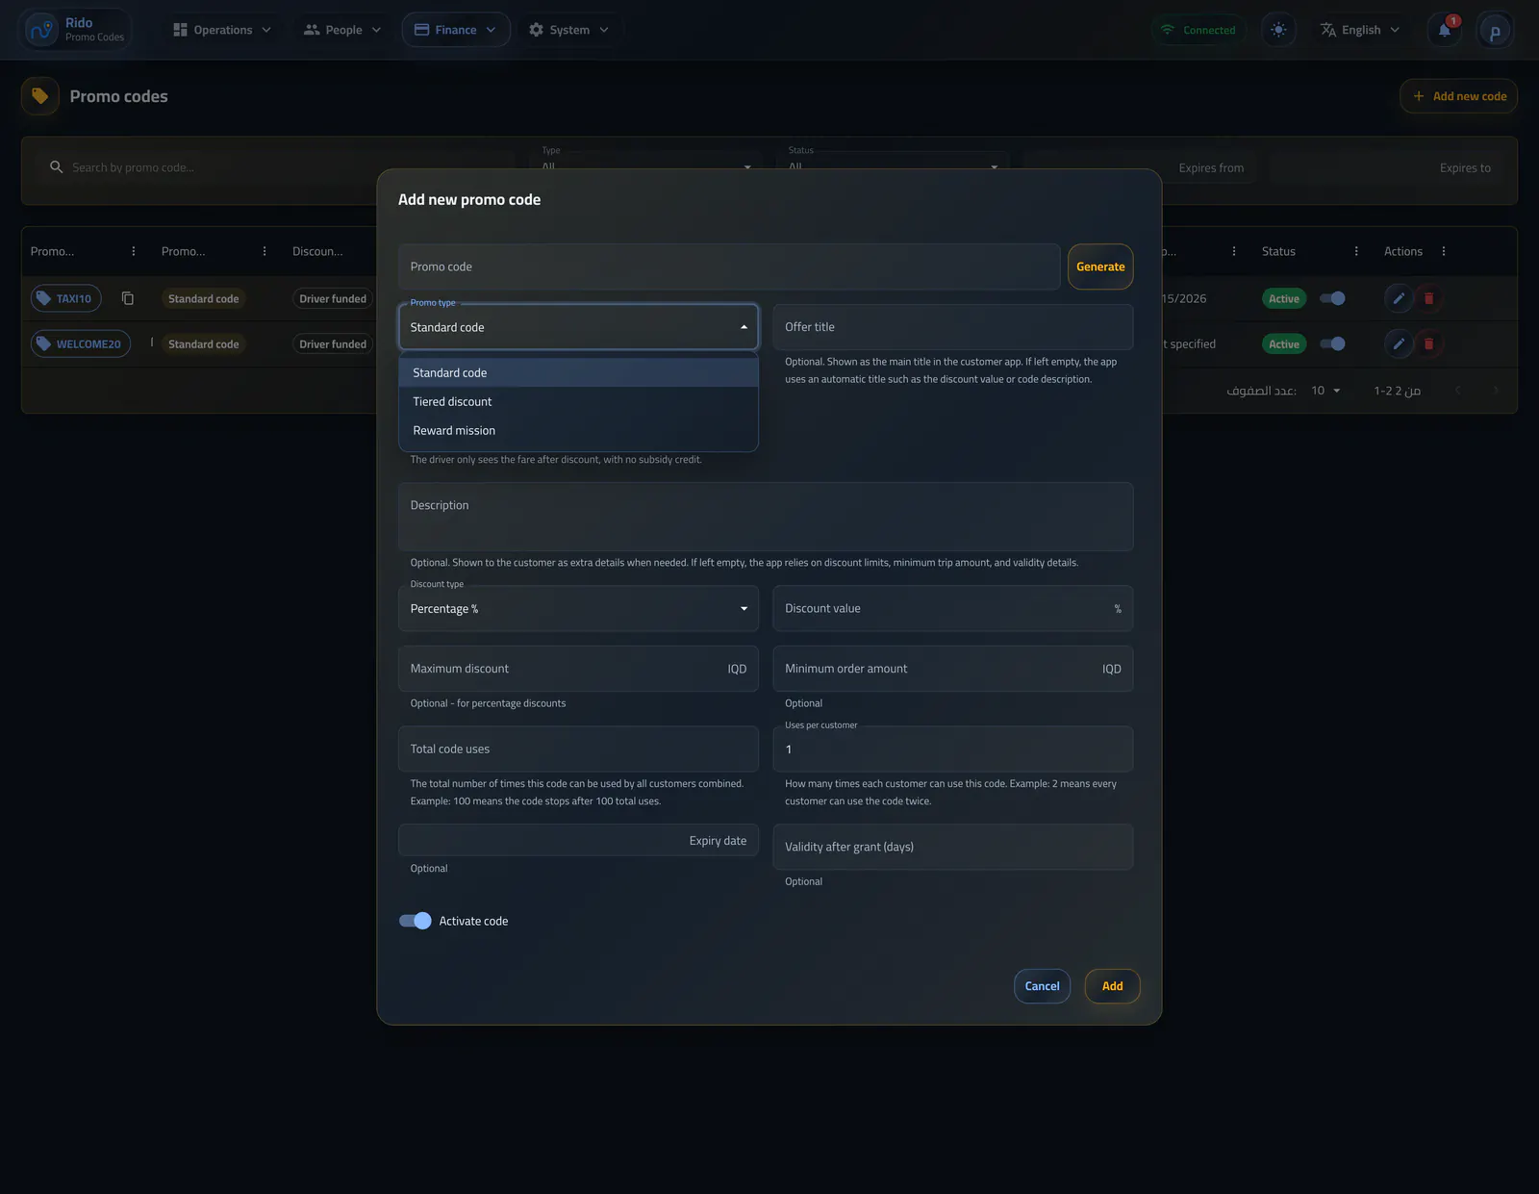
Task: Open notifications bell icon
Action: 1444,30
